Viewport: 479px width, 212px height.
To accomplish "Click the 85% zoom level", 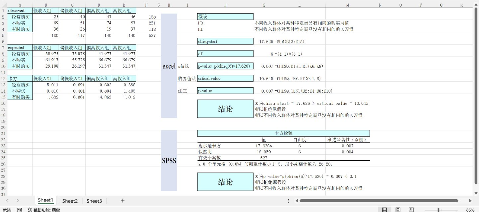I will click(470, 210).
